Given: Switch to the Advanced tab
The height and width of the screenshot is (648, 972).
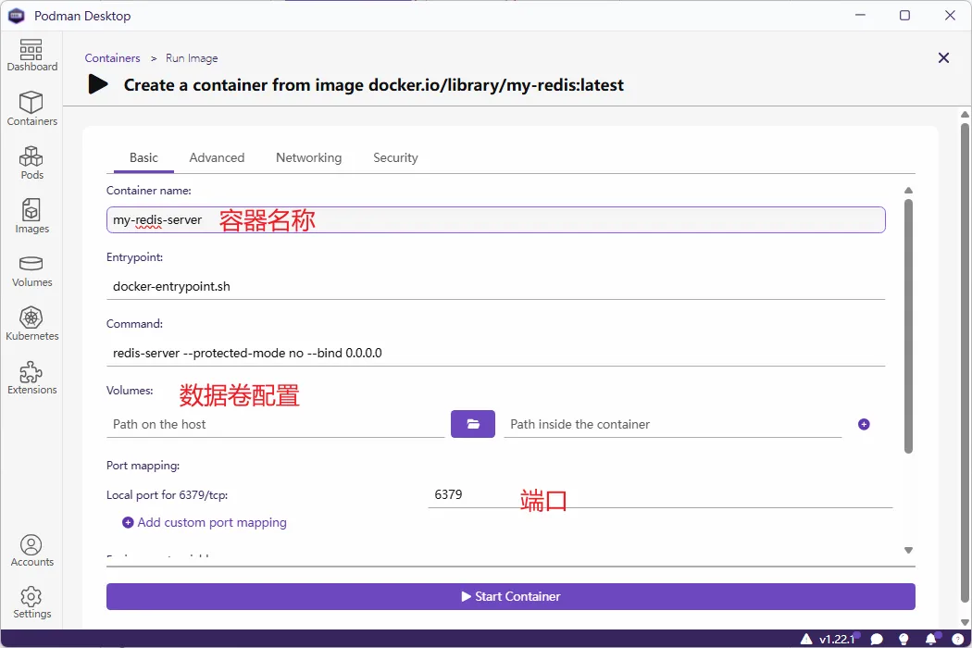Looking at the screenshot, I should [217, 157].
